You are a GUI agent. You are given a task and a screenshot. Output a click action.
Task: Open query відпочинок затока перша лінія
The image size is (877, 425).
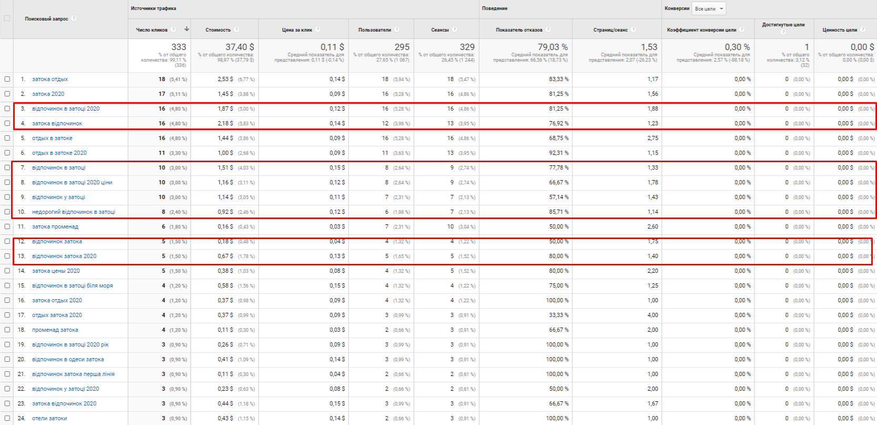coord(73,374)
